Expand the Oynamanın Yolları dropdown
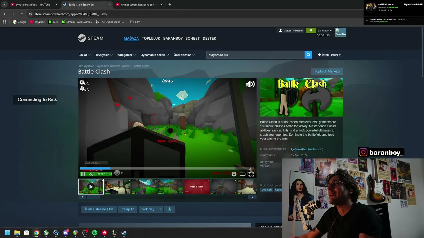 point(155,55)
